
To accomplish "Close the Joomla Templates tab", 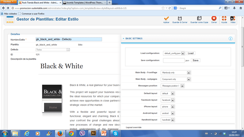I will point(105,3).
